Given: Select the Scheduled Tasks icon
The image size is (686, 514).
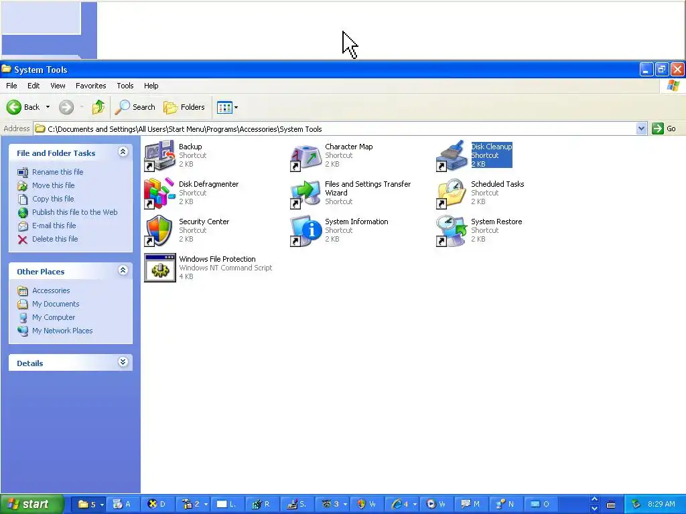Looking at the screenshot, I should coord(452,193).
